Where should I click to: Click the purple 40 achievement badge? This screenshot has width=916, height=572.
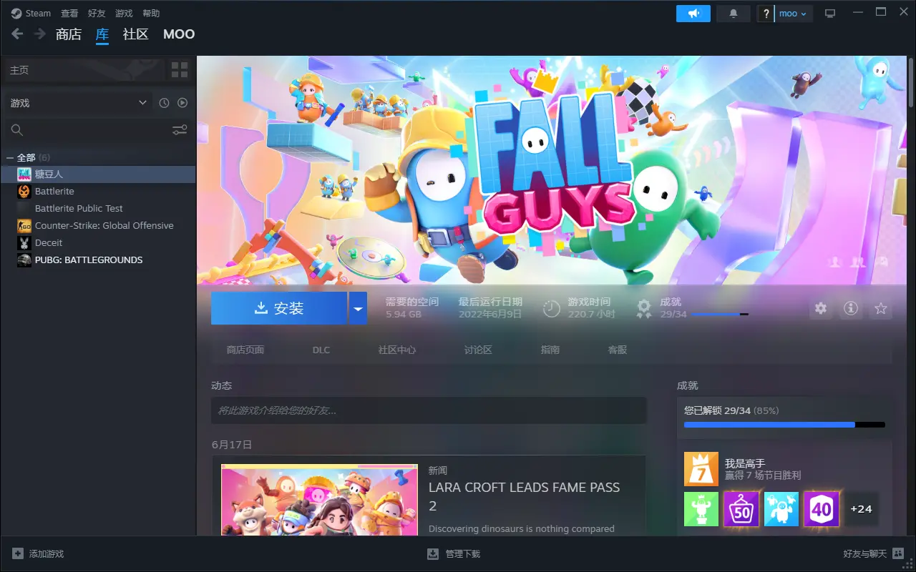tap(822, 509)
